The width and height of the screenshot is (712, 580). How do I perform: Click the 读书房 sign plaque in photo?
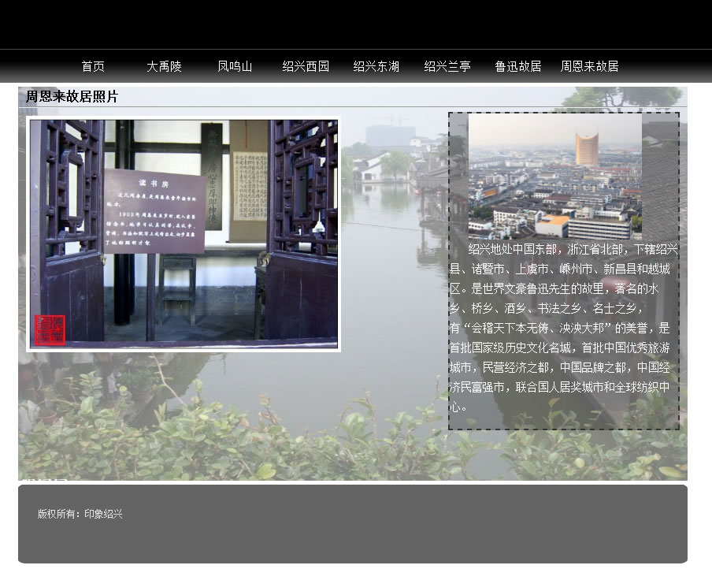pos(155,210)
